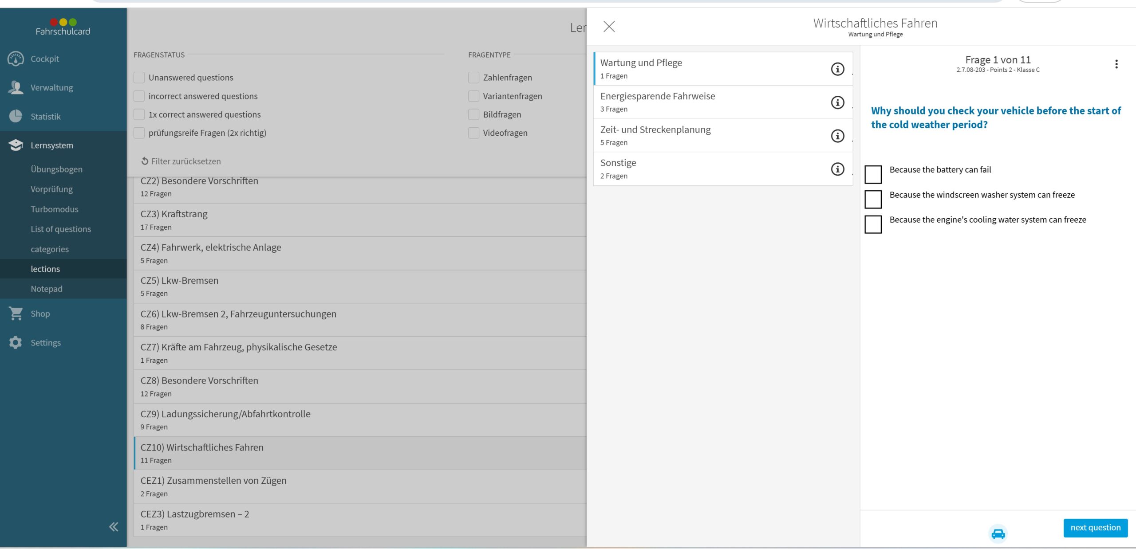The image size is (1136, 549).
Task: Open Verwaltung user icon in sidebar
Action: coord(16,87)
